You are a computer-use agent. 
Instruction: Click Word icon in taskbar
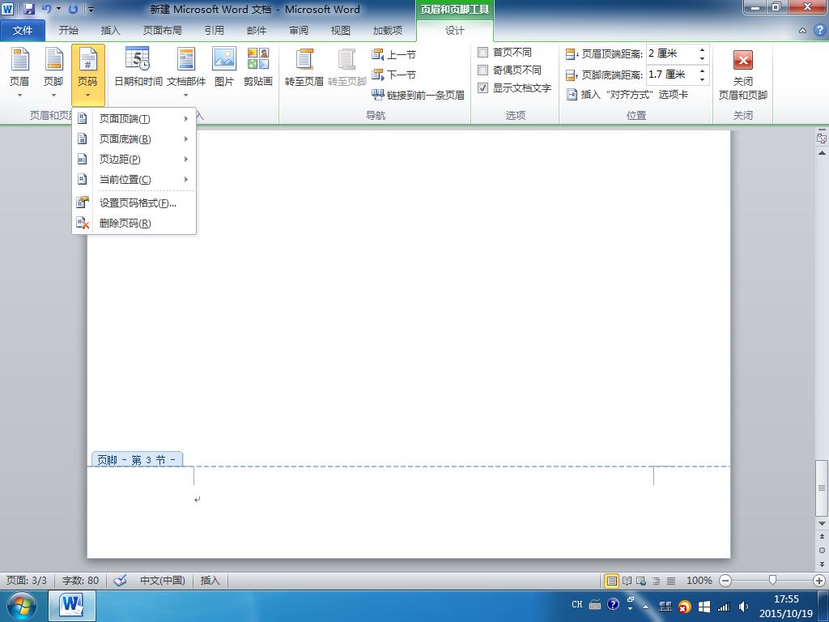point(72,606)
